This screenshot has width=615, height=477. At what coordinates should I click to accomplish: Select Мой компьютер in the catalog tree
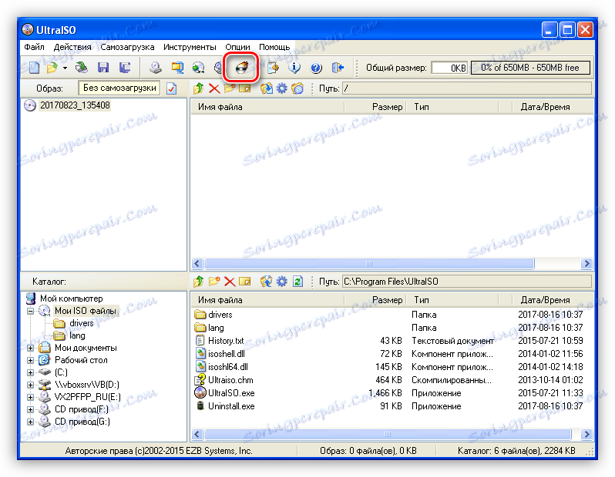[x=72, y=299]
